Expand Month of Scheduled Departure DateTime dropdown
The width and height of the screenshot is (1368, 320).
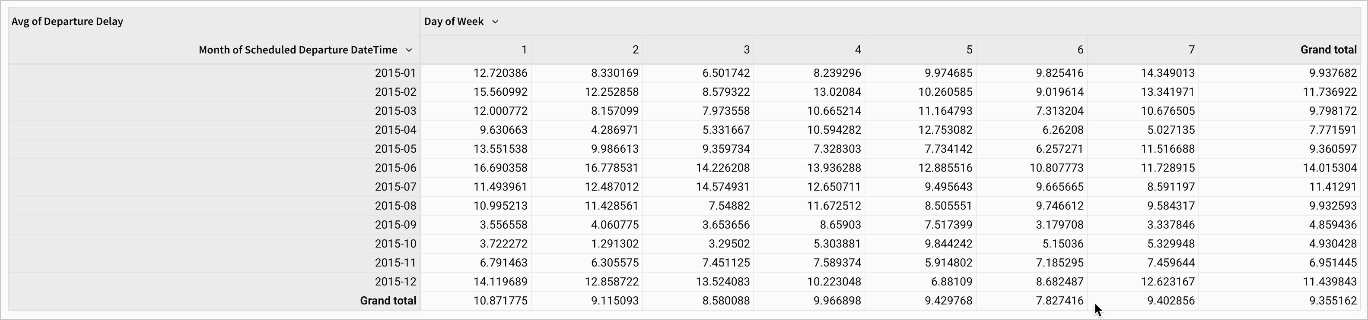tap(408, 50)
